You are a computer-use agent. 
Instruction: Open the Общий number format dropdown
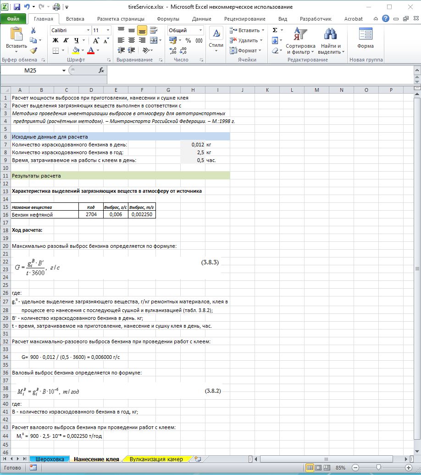click(201, 30)
